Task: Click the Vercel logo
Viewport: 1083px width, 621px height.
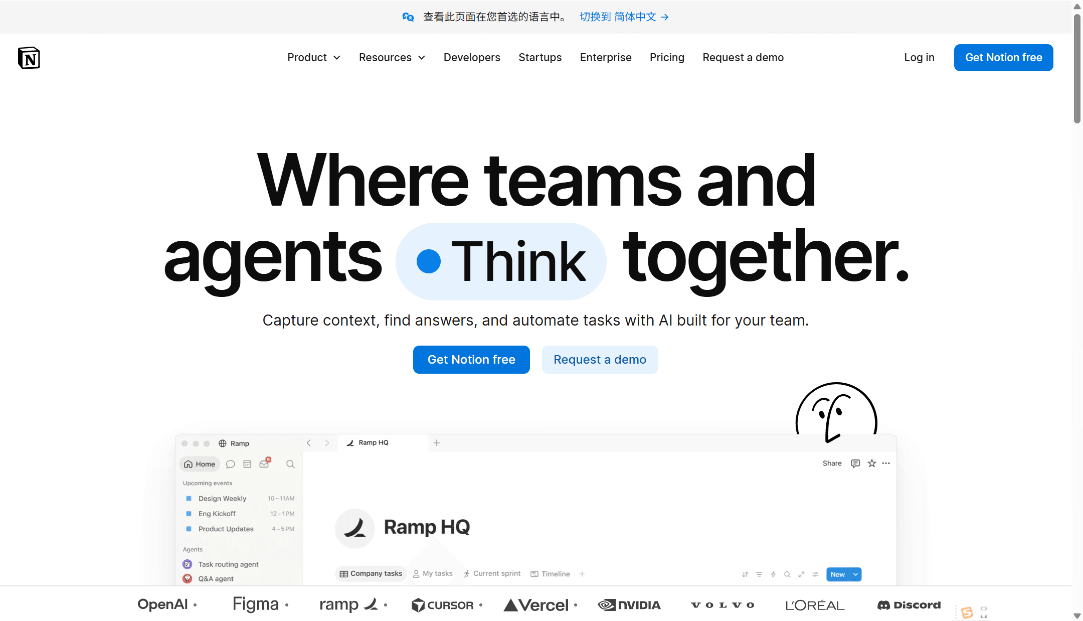Action: click(536, 605)
